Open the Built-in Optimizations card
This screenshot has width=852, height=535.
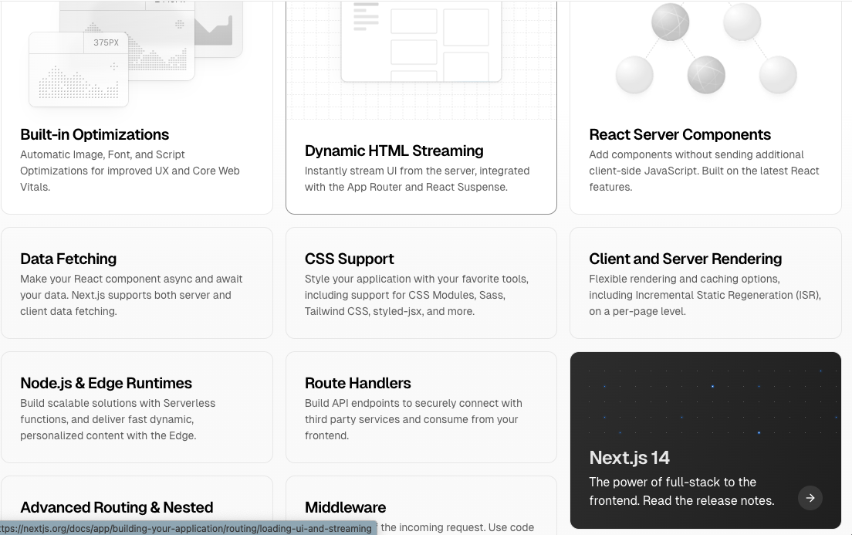point(137,107)
